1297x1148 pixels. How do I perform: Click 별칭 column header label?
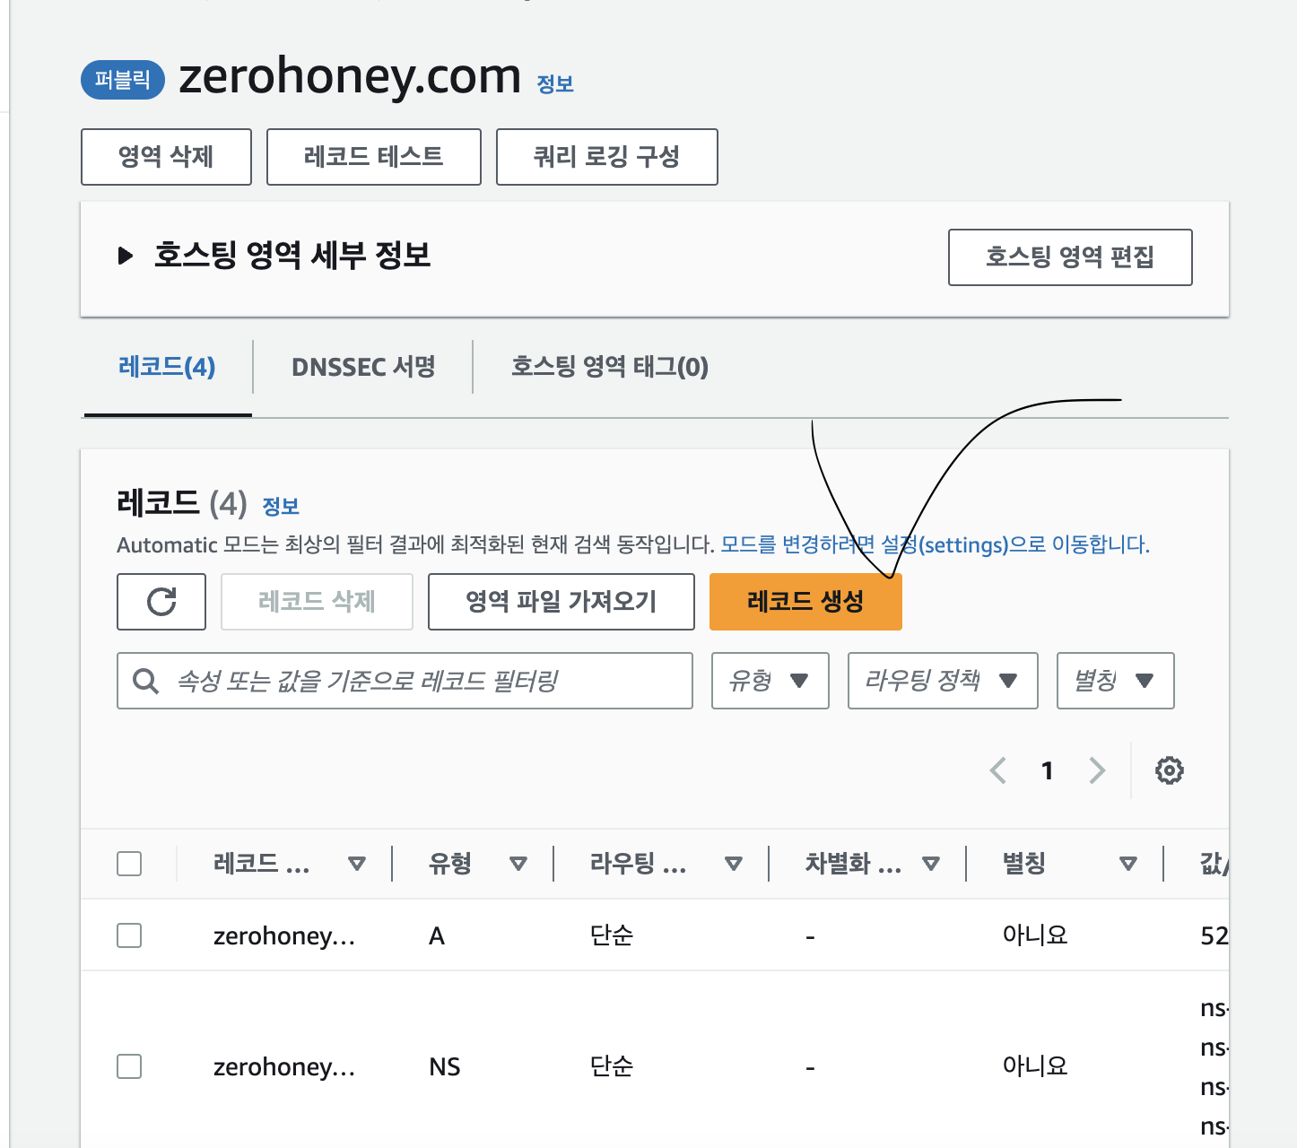click(1024, 864)
